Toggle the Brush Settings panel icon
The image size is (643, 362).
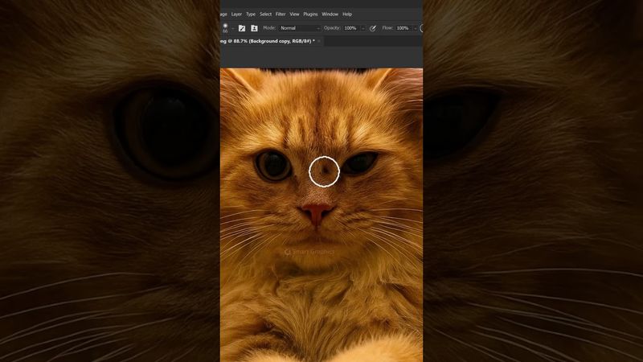pyautogui.click(x=242, y=28)
